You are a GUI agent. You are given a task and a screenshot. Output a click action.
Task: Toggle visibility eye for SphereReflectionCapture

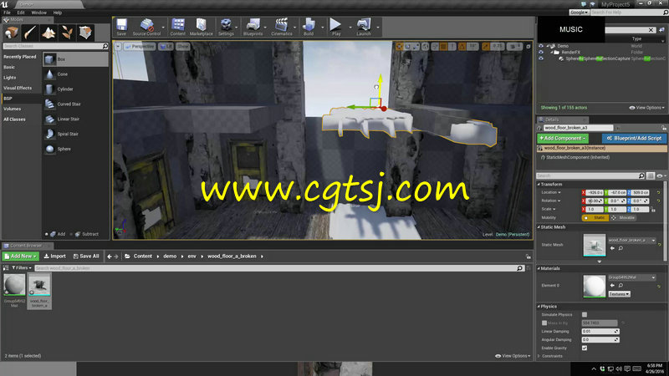(x=541, y=58)
